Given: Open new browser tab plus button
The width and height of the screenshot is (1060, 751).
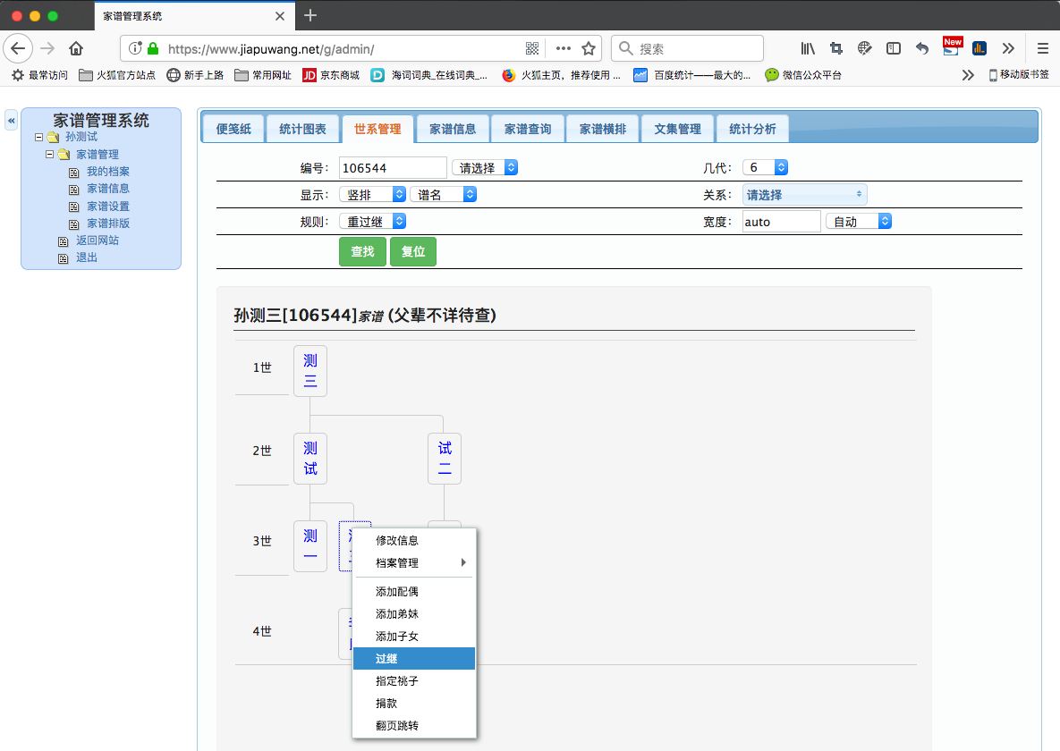Looking at the screenshot, I should (310, 15).
